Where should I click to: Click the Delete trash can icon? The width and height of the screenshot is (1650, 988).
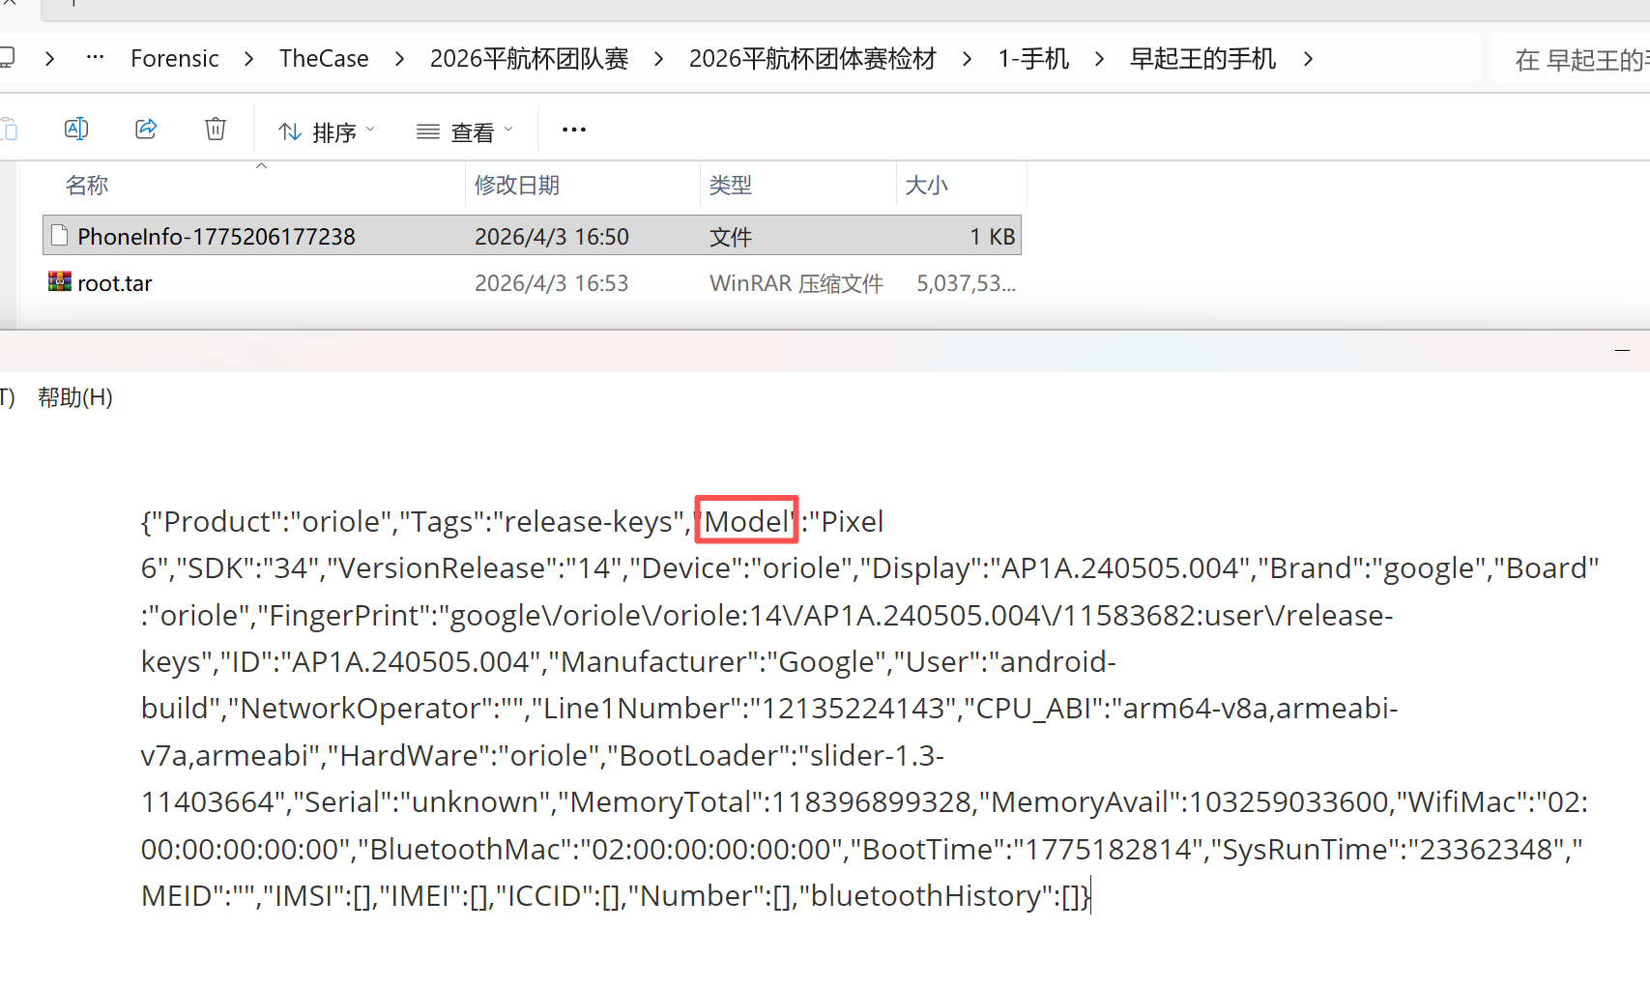click(x=216, y=130)
